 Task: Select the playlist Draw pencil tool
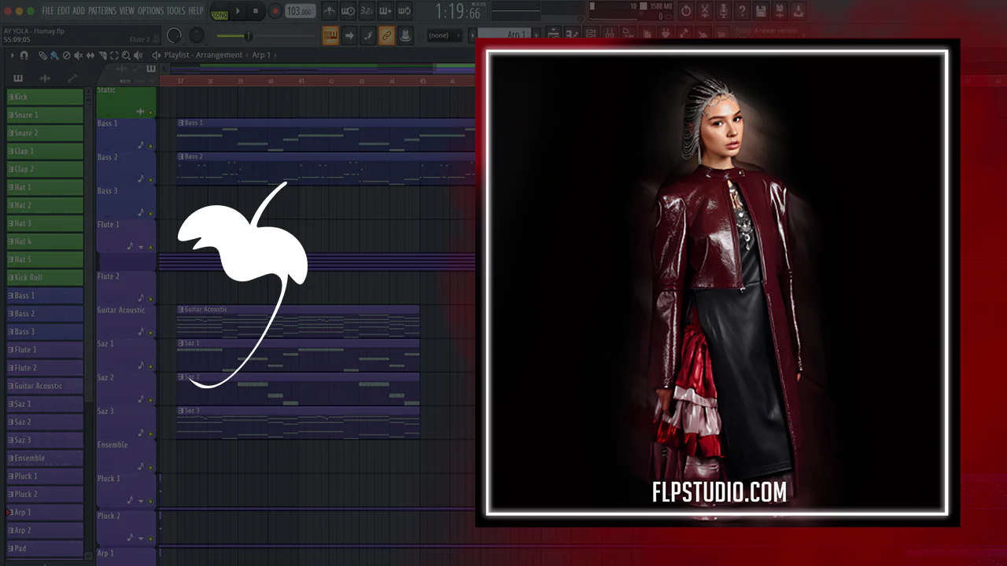42,55
